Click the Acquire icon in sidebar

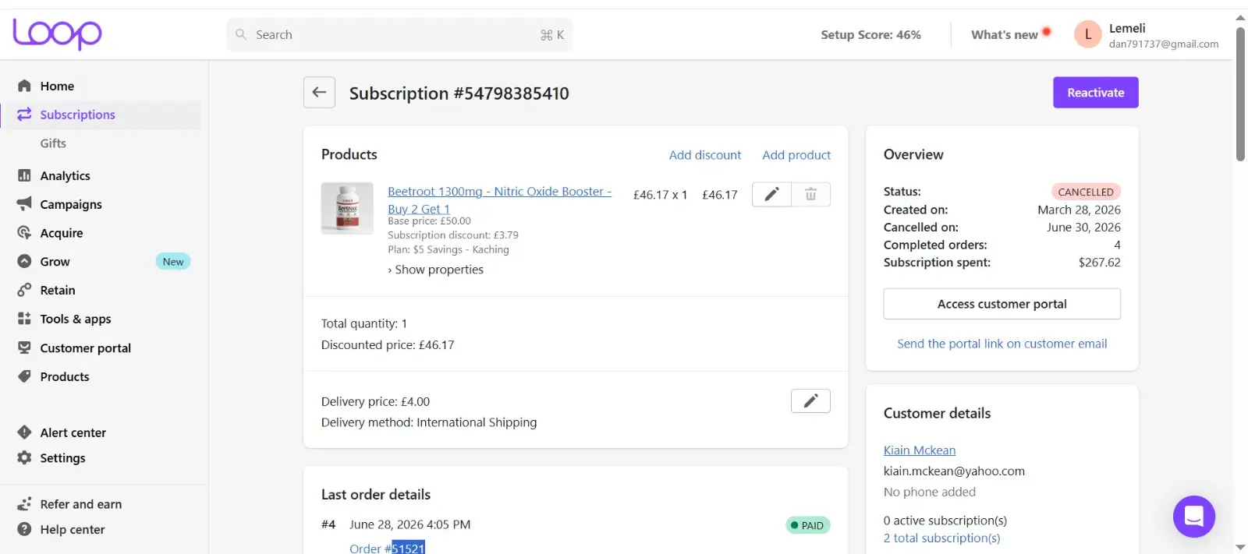point(24,232)
